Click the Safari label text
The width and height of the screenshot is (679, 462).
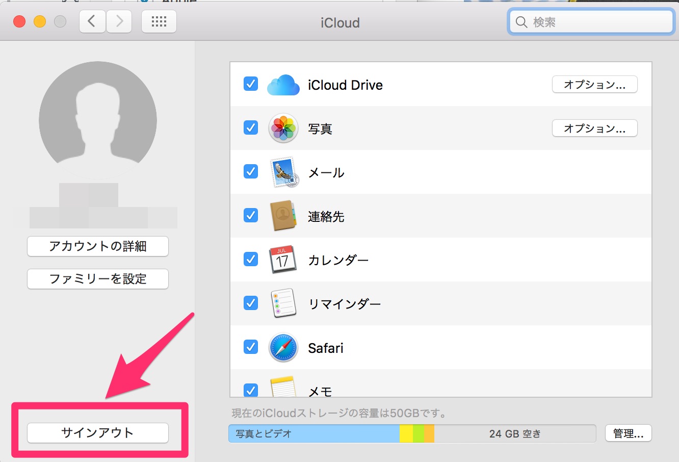coord(326,348)
